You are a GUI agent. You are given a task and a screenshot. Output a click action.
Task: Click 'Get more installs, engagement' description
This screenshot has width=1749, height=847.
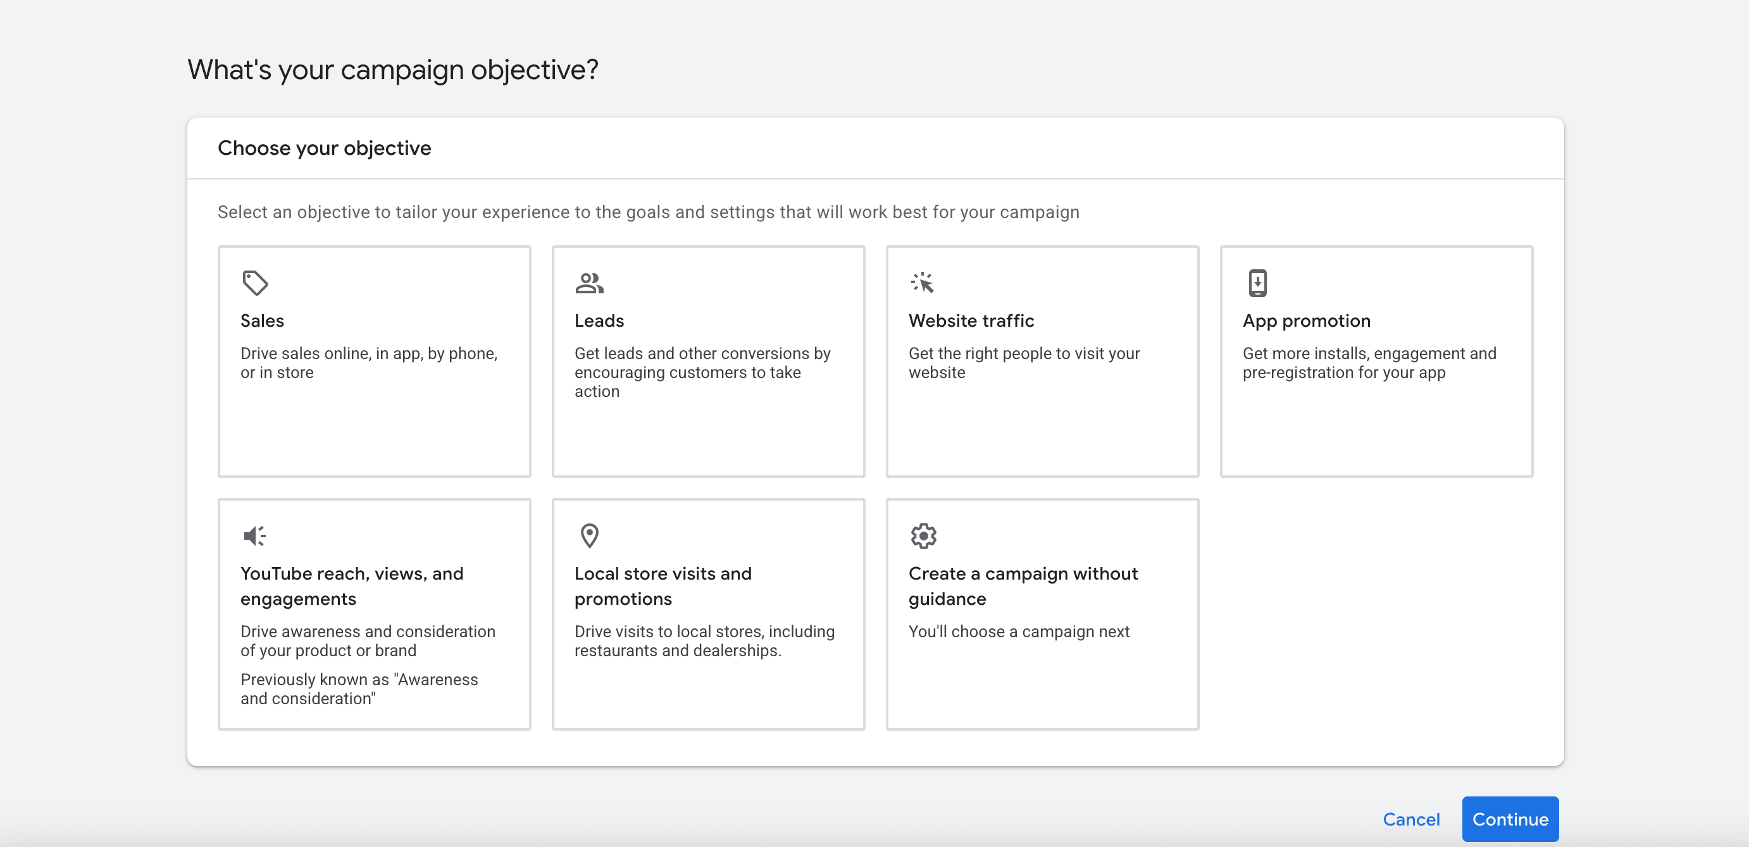(x=1369, y=363)
